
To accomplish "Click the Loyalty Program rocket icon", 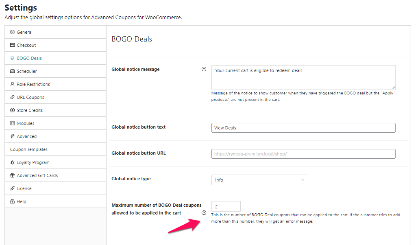I will click(x=13, y=162).
